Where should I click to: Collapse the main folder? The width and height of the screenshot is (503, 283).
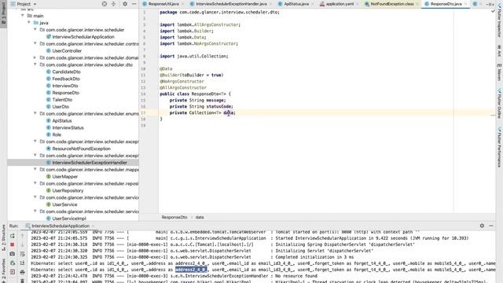pyautogui.click(x=23, y=16)
